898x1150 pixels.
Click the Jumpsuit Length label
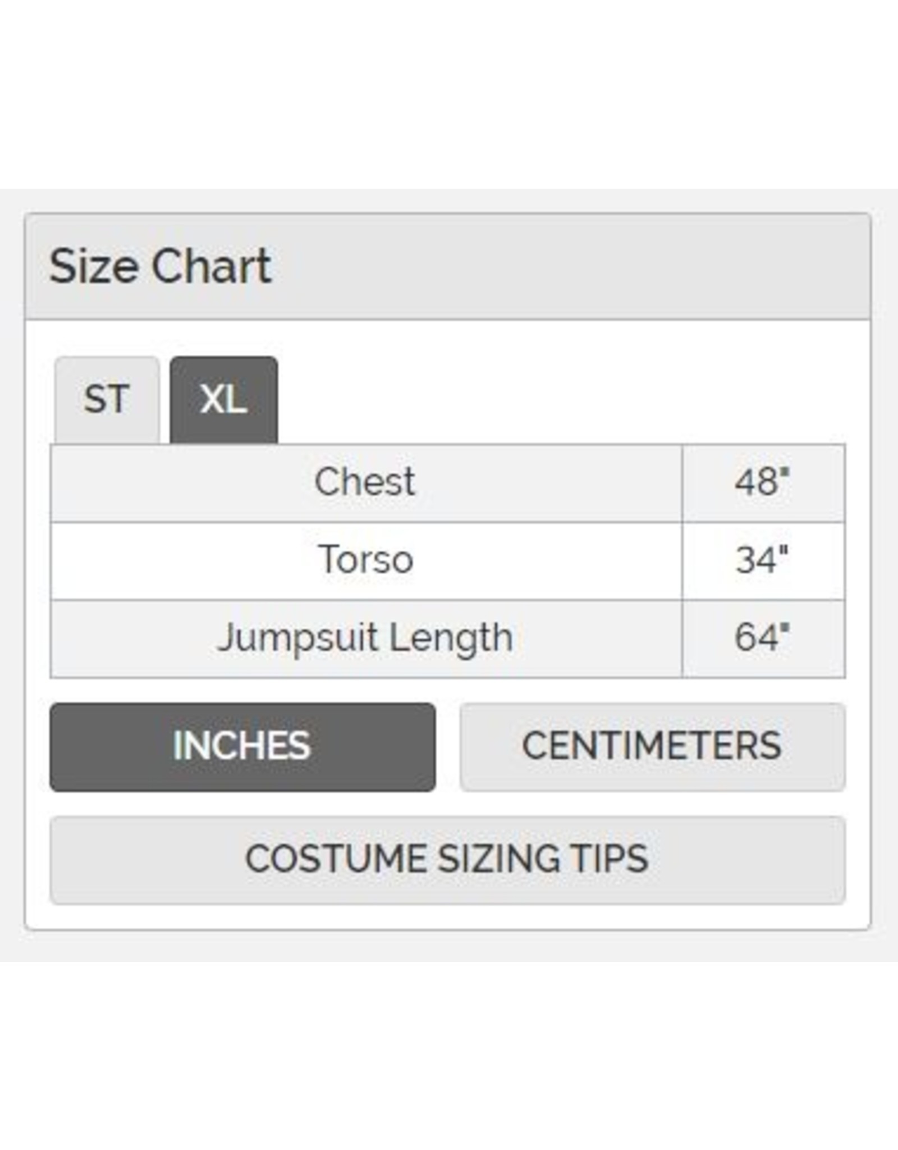click(365, 638)
